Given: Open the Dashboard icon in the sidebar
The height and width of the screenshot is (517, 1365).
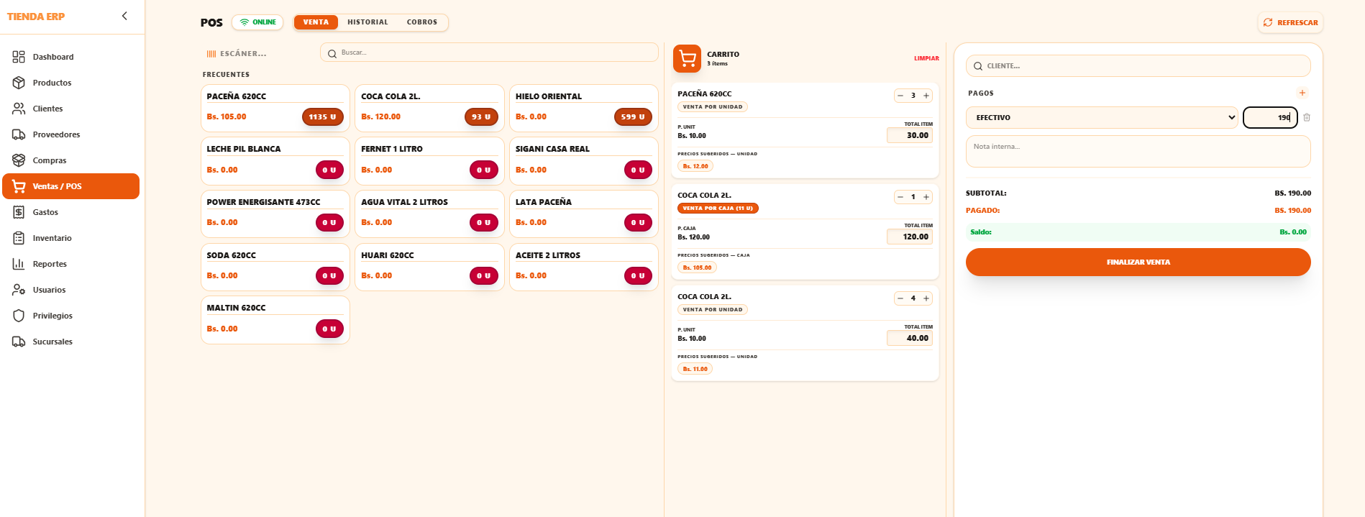Looking at the screenshot, I should (19, 57).
